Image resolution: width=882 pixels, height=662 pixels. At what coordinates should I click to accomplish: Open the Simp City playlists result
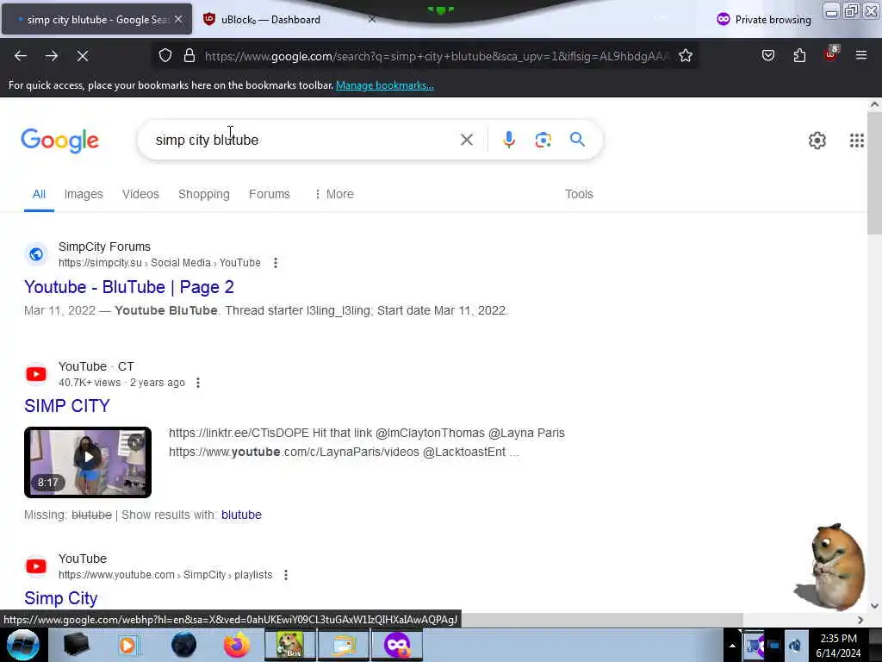(61, 598)
